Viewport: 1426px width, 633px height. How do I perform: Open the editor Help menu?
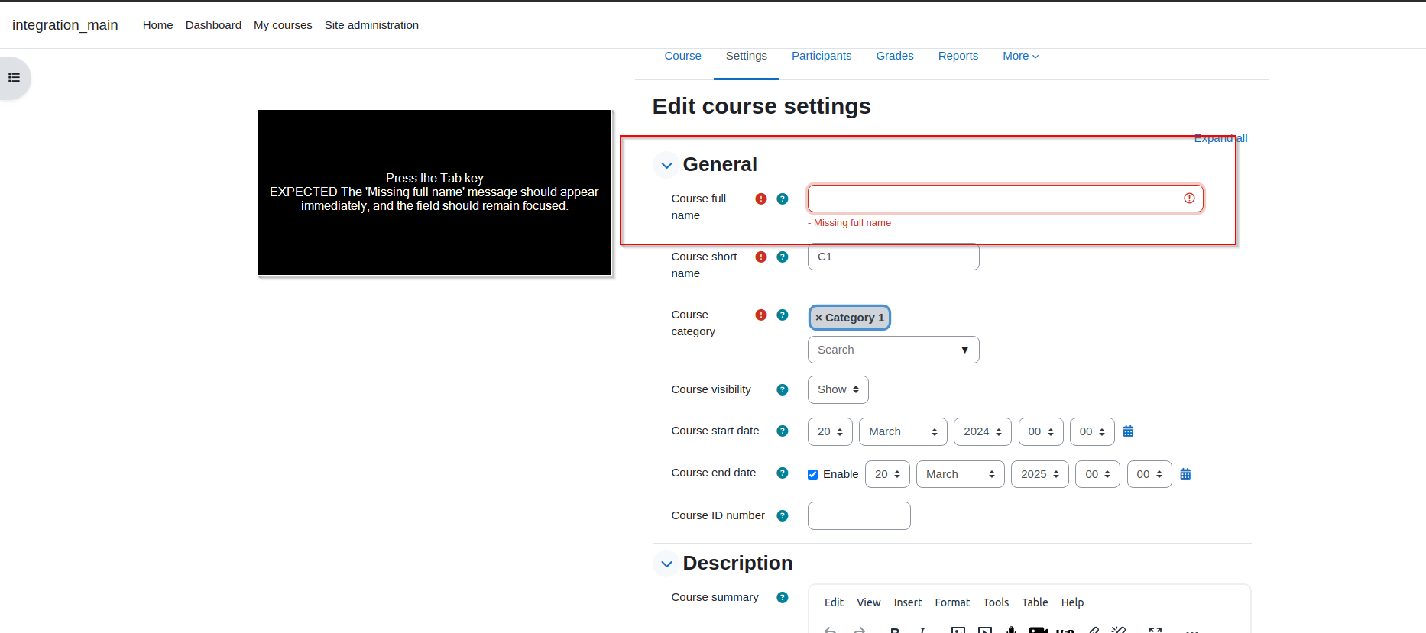pos(1072,602)
